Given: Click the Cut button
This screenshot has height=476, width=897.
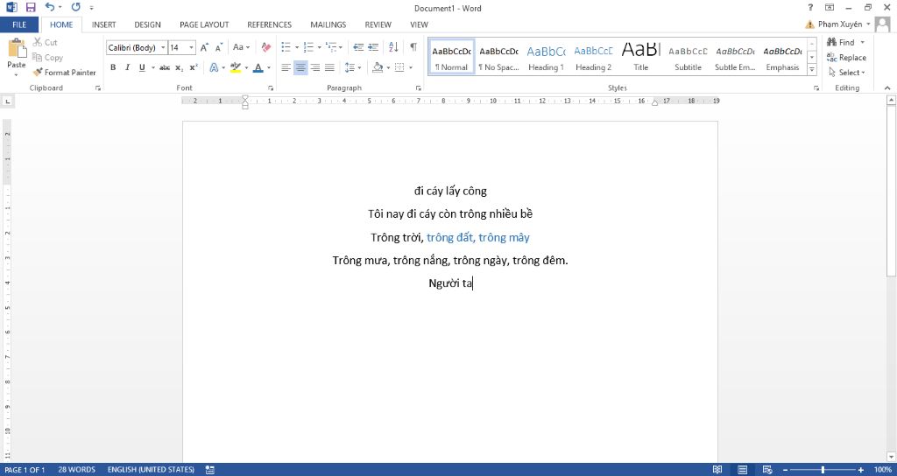Looking at the screenshot, I should (46, 42).
